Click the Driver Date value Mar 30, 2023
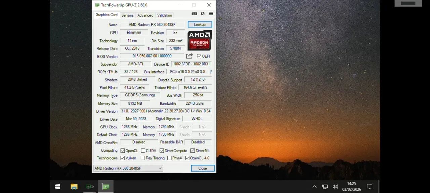 pos(136,119)
